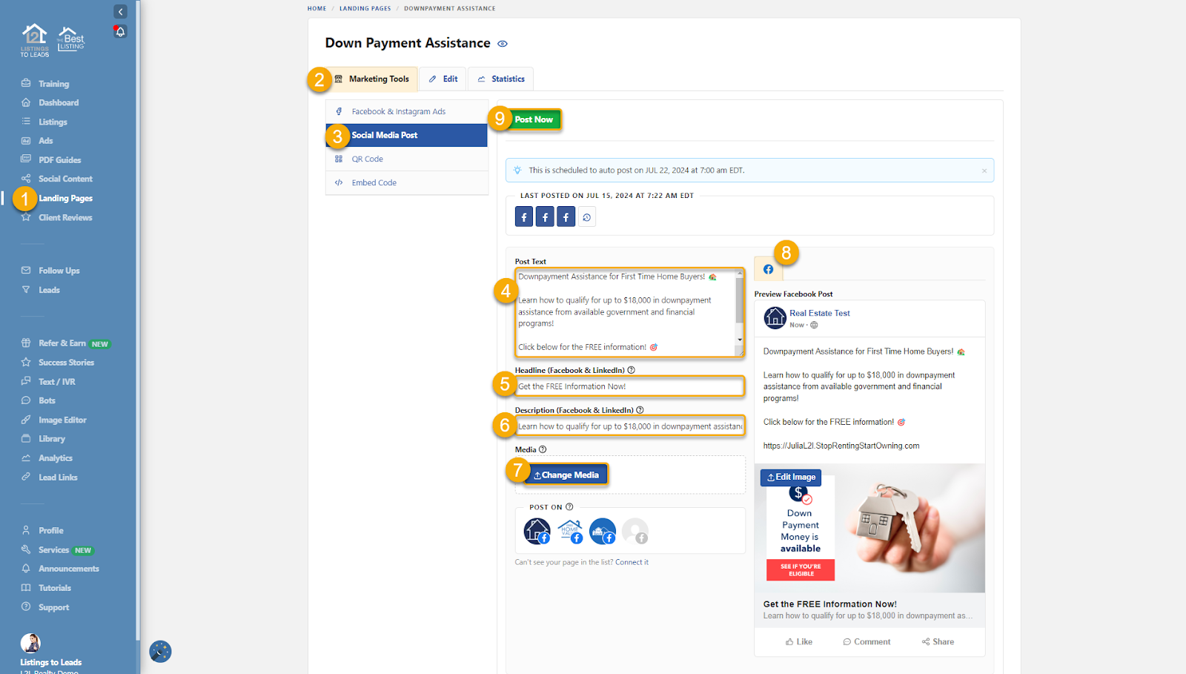Select Facebook & Instagram Ads option
Viewport: 1186px width, 674px height.
tap(398, 112)
